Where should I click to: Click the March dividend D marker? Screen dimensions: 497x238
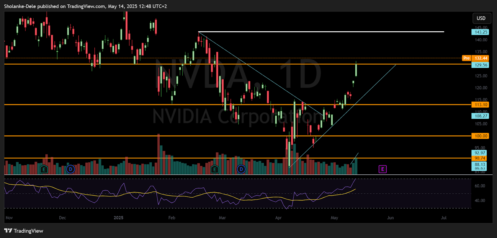pos(241,169)
